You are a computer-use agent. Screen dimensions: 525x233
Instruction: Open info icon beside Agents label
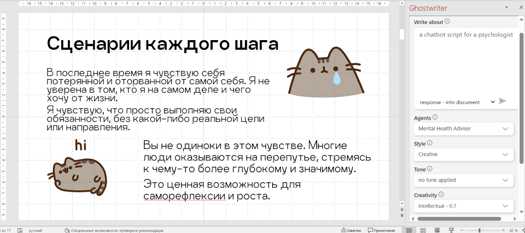435,117
